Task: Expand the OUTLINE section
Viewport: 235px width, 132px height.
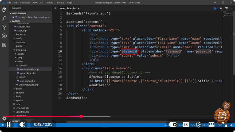Action: click(16, 121)
